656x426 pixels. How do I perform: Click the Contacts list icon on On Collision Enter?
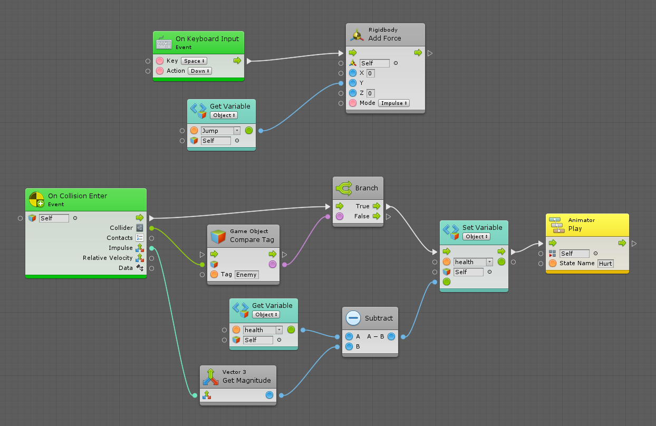pyautogui.click(x=140, y=237)
